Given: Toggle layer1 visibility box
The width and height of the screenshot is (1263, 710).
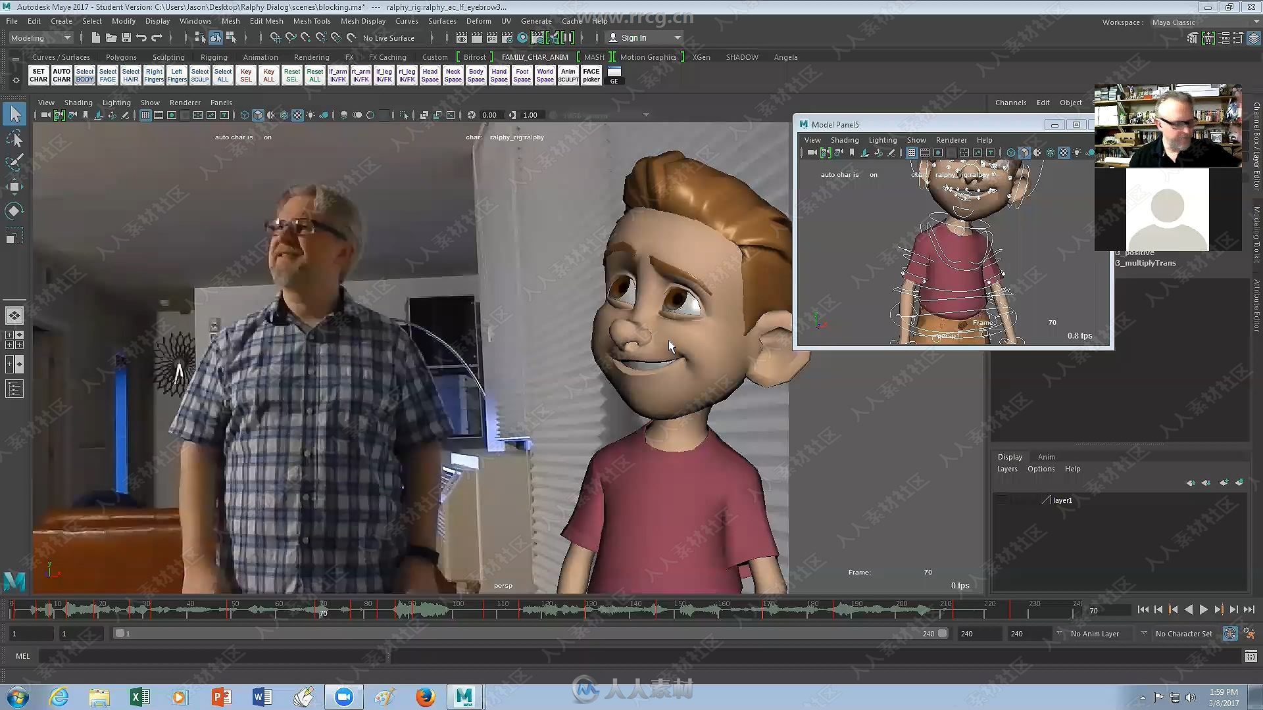Looking at the screenshot, I should (x=1002, y=500).
